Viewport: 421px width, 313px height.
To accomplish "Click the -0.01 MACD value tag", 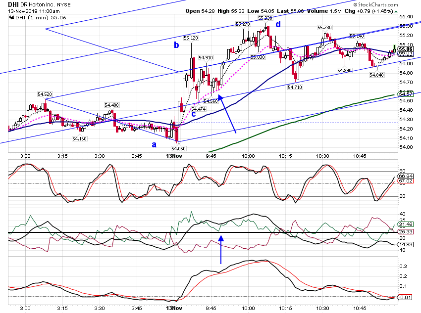I will click(404, 297).
